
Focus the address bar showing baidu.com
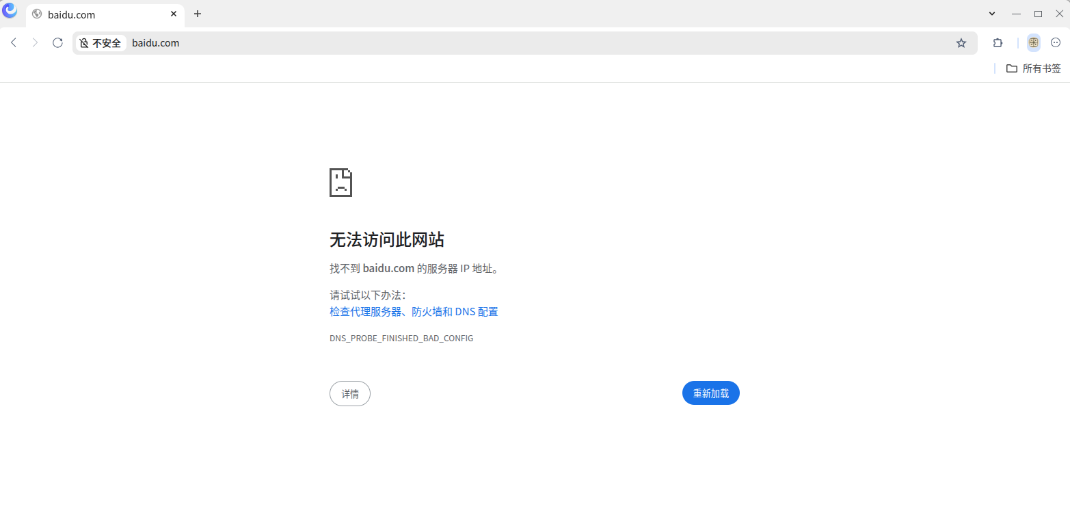[525, 43]
